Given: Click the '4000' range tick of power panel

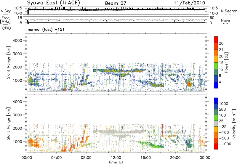Looking at the screenshot, I should pos(17,41).
